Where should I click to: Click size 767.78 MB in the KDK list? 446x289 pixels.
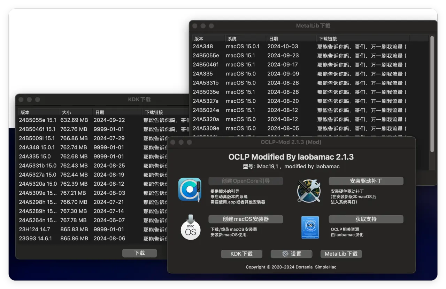click(73, 220)
